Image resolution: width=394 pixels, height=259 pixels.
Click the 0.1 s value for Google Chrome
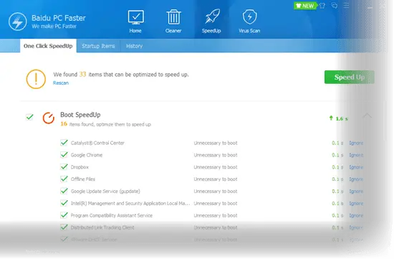[x=337, y=155]
